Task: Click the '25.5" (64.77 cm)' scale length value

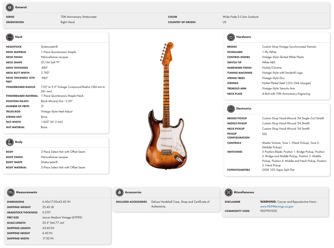Action: (x=53, y=223)
